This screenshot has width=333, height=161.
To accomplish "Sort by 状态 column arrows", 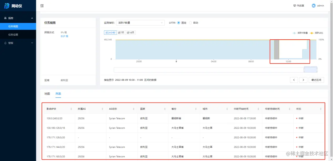I will tap(321, 109).
